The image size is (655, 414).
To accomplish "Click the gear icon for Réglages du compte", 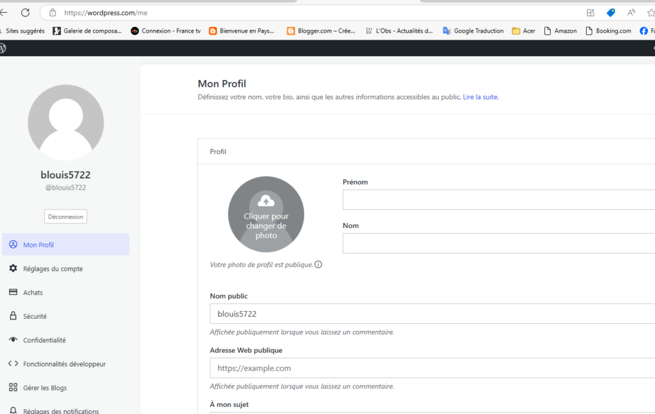I will [13, 269].
